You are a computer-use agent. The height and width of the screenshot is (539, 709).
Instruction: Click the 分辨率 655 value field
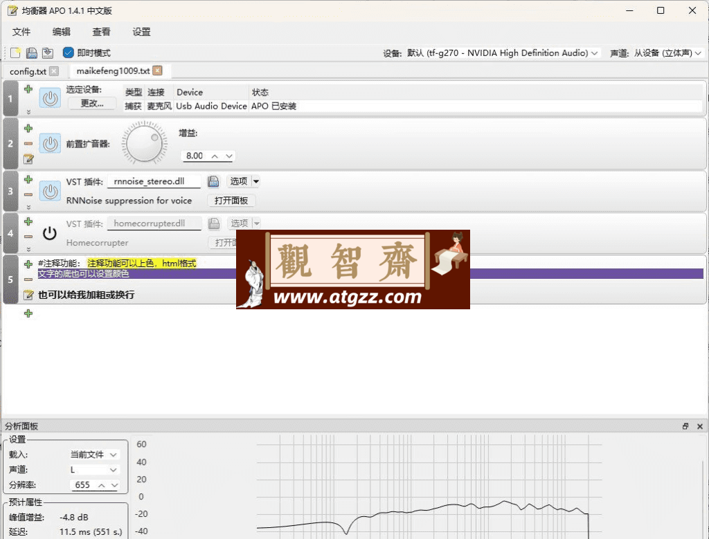click(83, 485)
